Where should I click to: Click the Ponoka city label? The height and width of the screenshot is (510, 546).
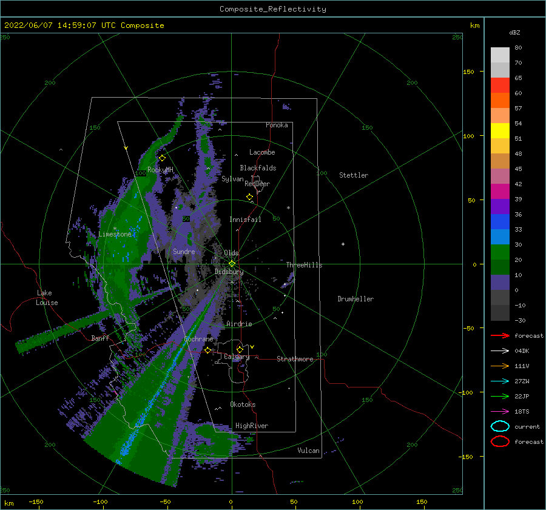click(277, 125)
